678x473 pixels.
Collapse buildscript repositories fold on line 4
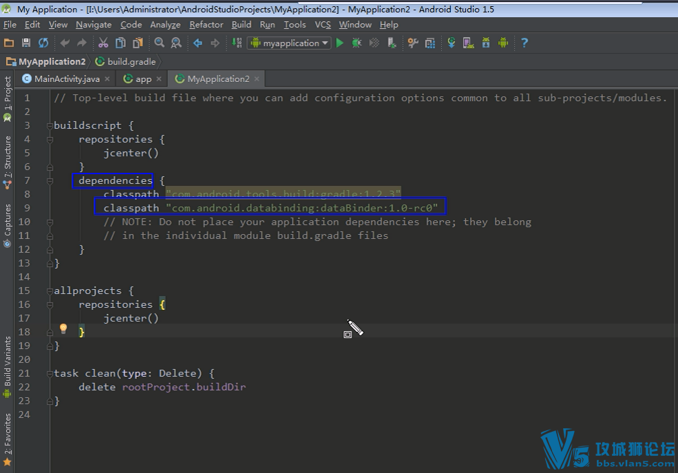50,140
